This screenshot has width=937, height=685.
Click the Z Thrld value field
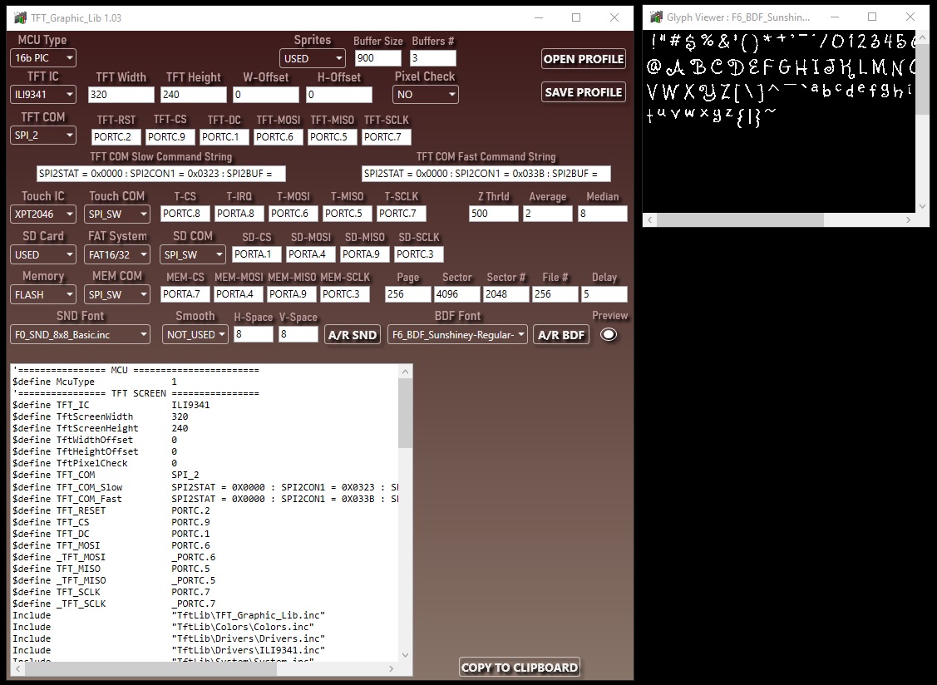pyautogui.click(x=493, y=214)
